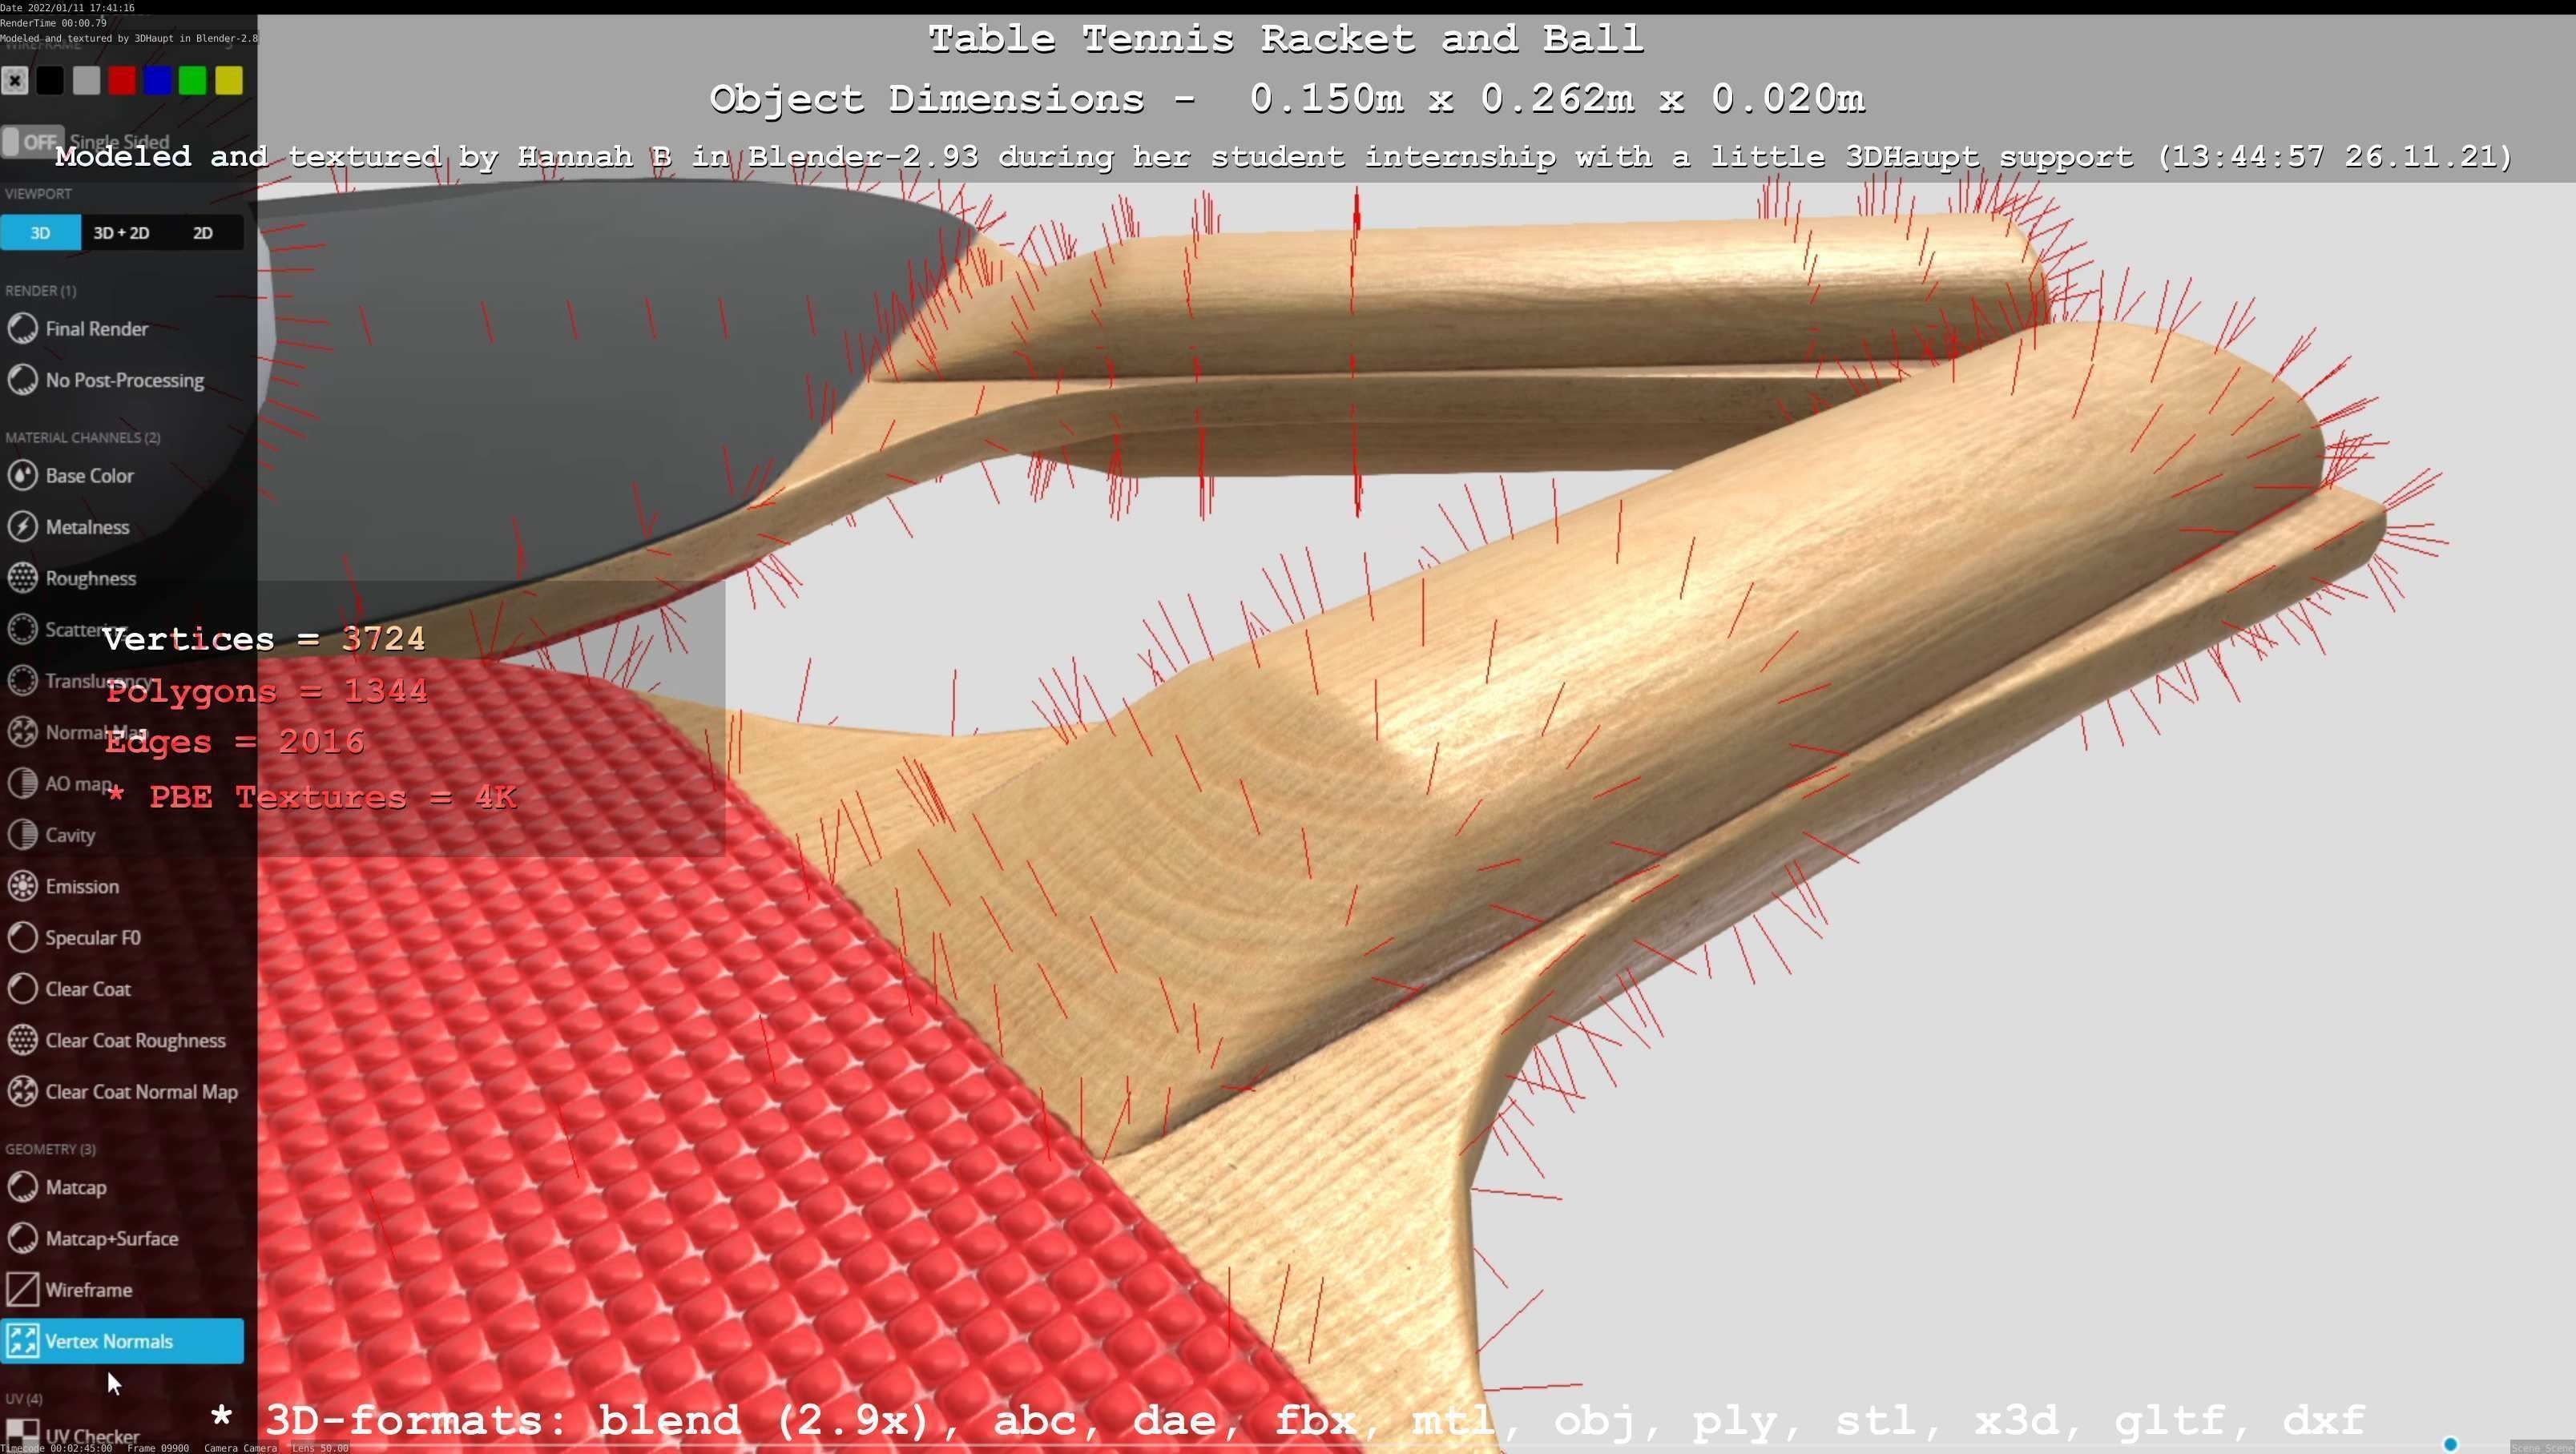The image size is (2576, 1454).
Task: Click the 'MATERIAL CHANNELS (2)' section header
Action: [x=82, y=437]
